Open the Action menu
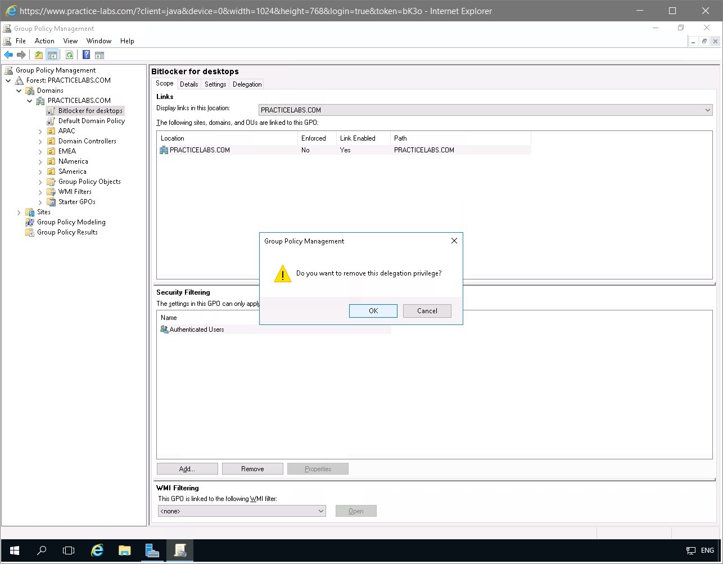This screenshot has height=564, width=723. coord(44,41)
